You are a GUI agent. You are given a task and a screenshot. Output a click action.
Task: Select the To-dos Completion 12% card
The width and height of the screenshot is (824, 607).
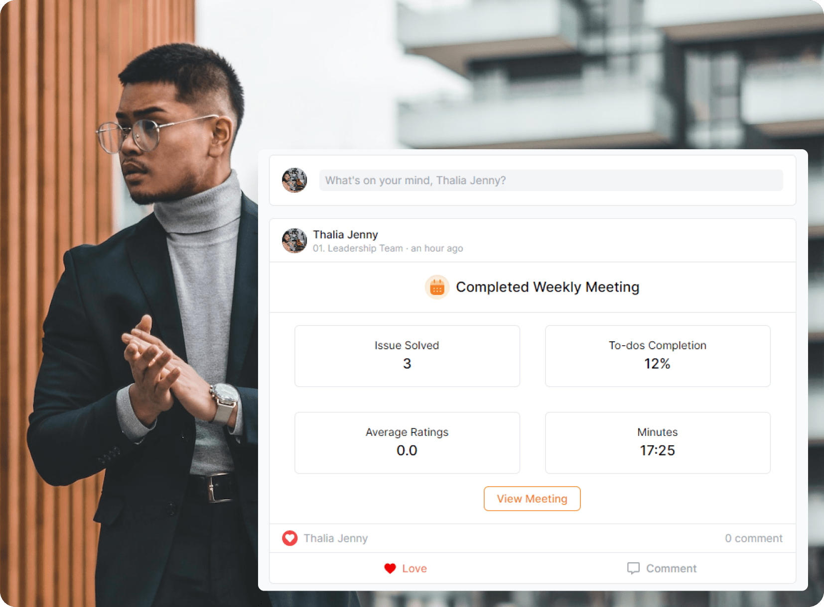[x=658, y=356]
